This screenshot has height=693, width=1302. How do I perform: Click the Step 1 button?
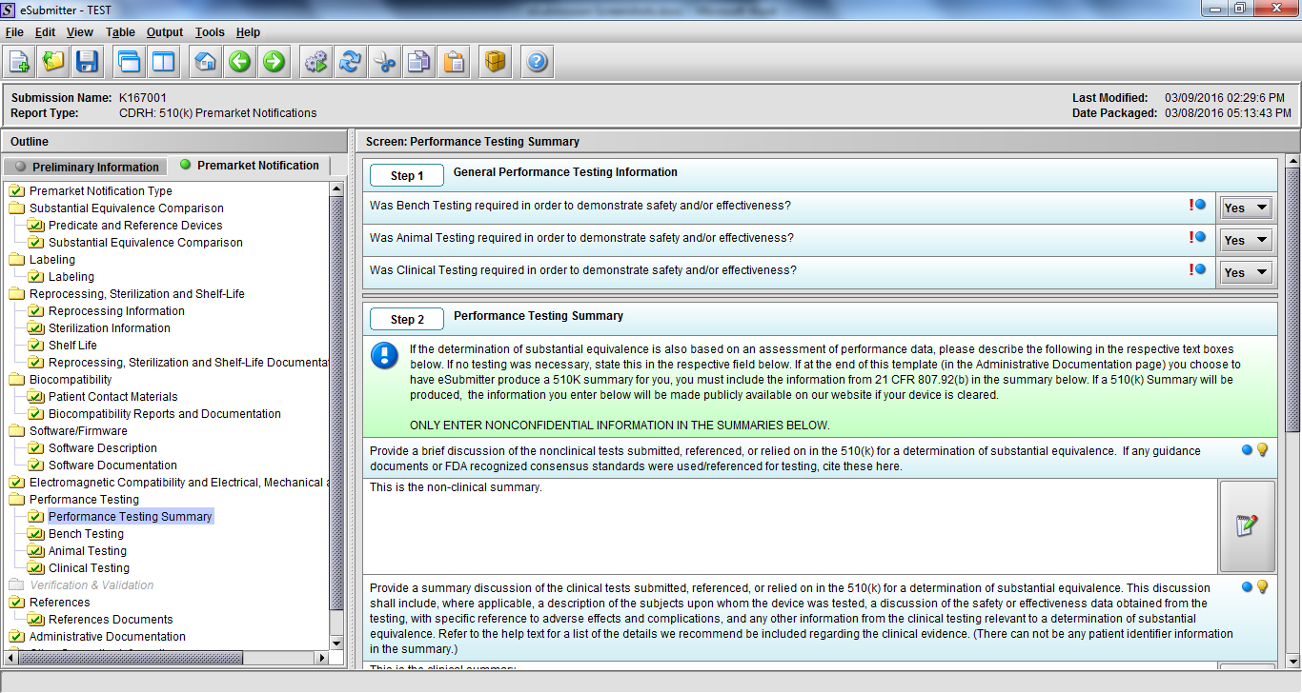[408, 175]
